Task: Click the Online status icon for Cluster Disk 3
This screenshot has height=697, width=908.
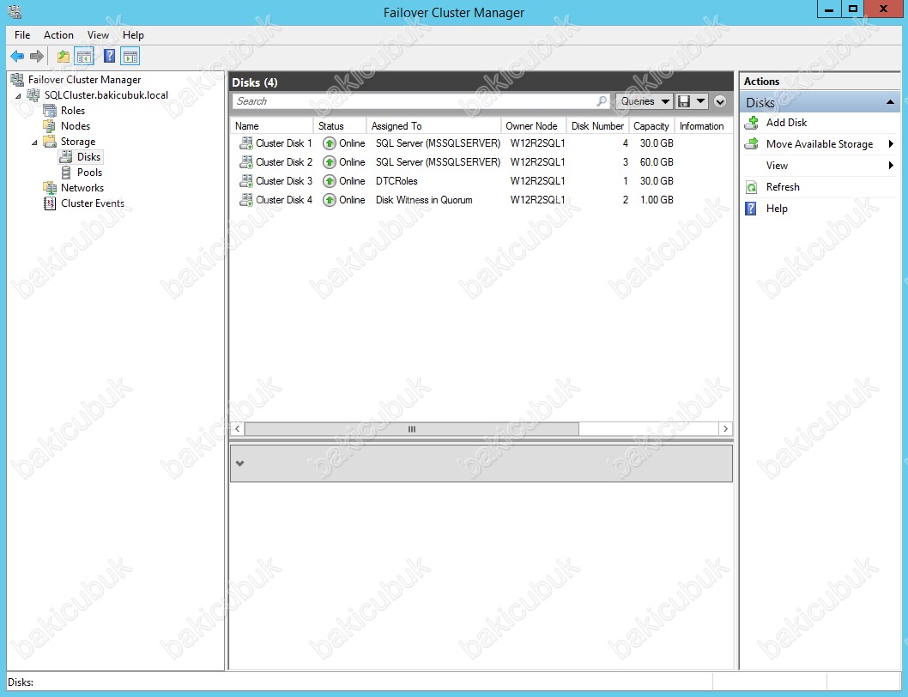Action: pos(330,181)
